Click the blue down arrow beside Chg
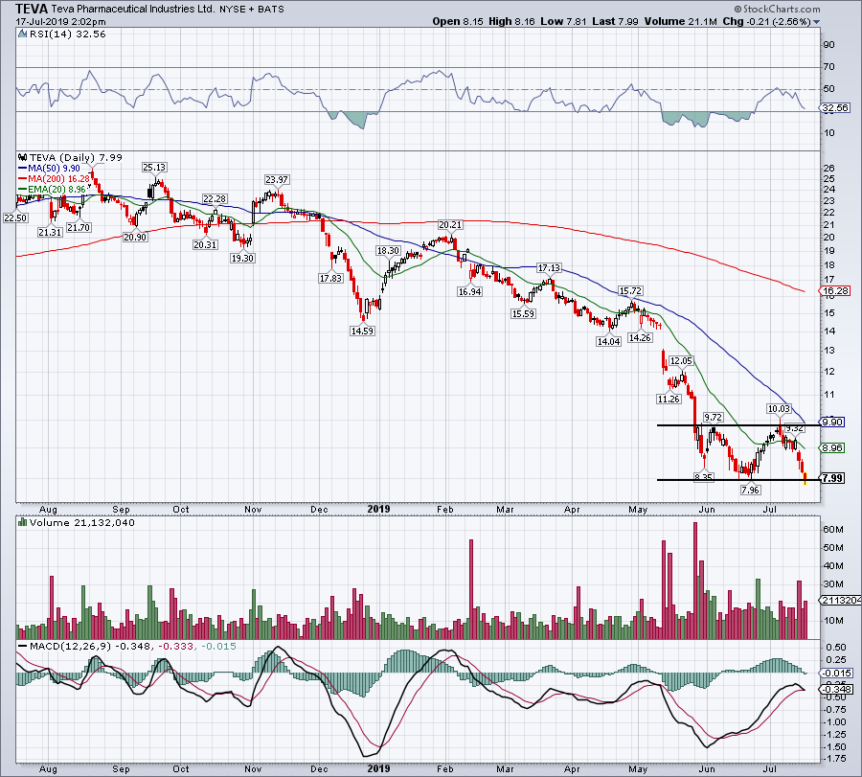This screenshot has height=777, width=862. [816, 22]
